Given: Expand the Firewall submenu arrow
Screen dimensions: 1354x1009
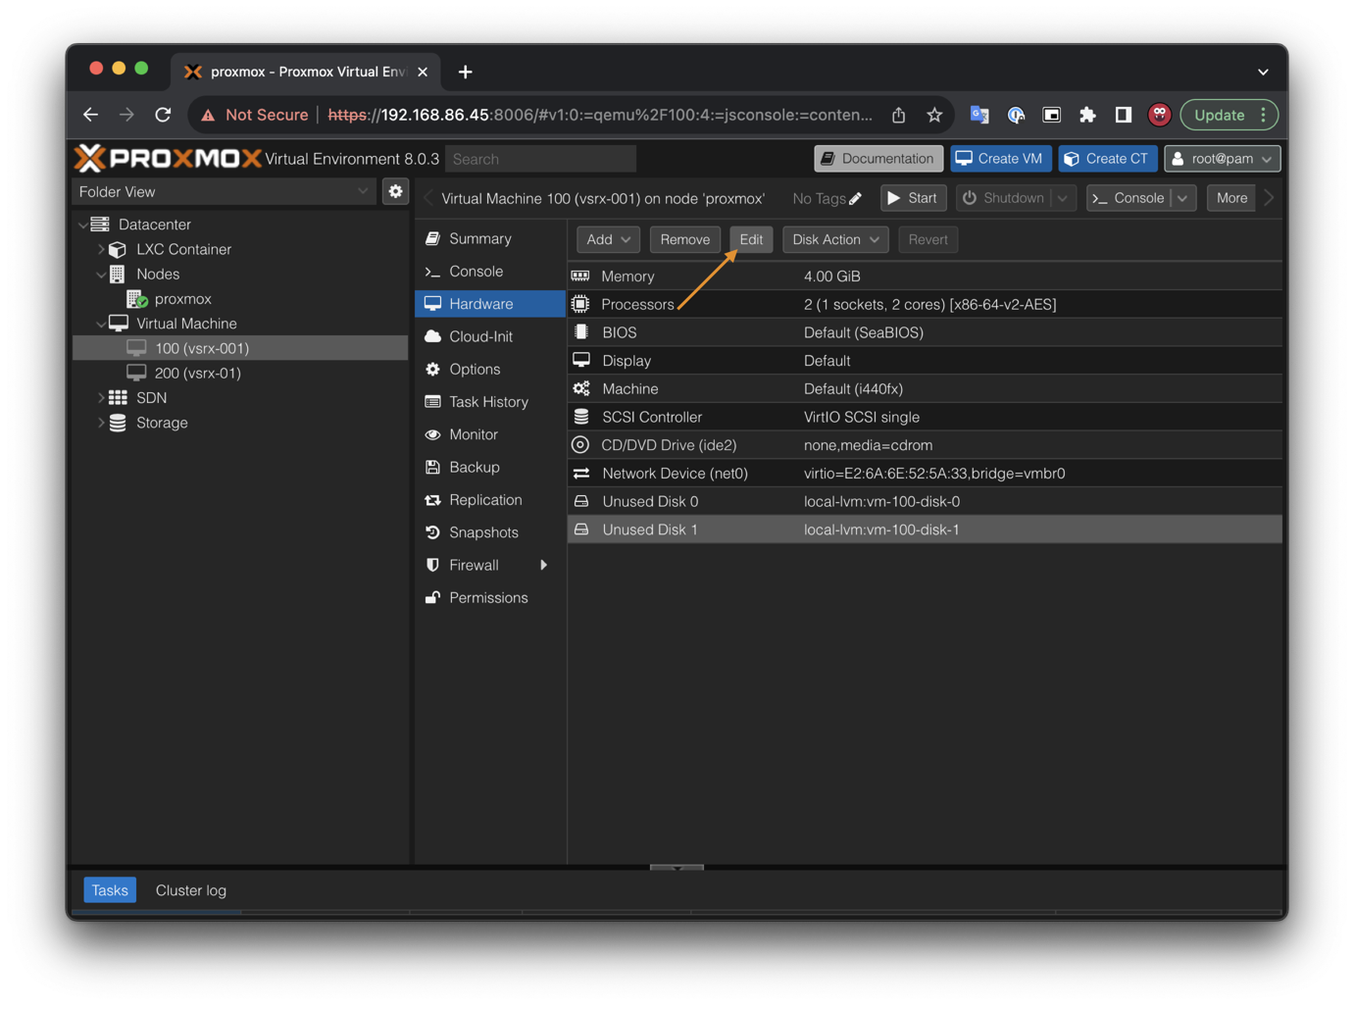Looking at the screenshot, I should coord(543,565).
